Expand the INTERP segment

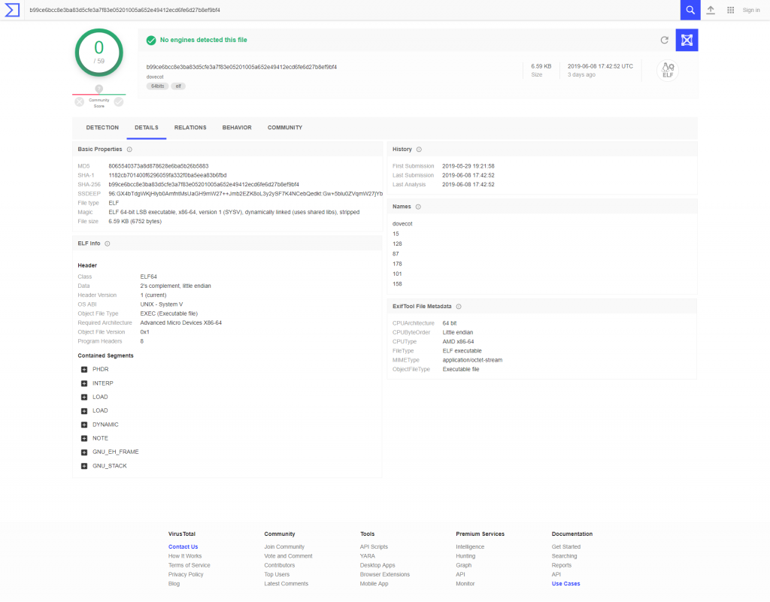(84, 383)
